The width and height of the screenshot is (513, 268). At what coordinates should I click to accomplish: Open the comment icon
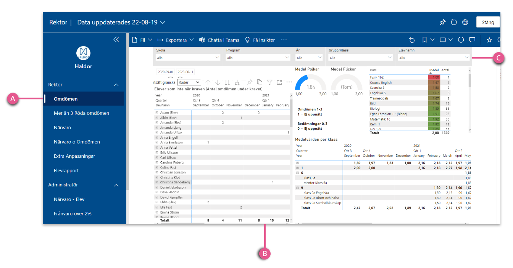(472, 40)
